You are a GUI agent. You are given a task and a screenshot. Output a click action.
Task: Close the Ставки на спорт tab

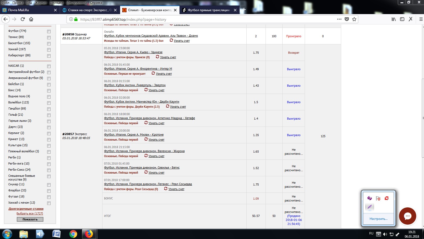pos(115,10)
